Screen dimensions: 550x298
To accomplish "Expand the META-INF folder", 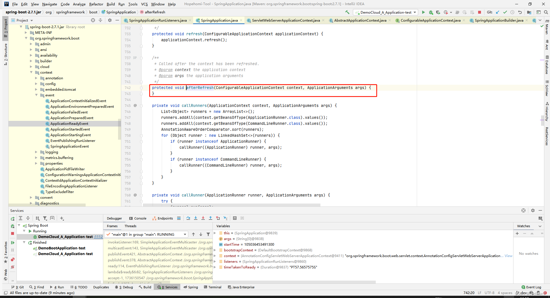I will [x=26, y=32].
